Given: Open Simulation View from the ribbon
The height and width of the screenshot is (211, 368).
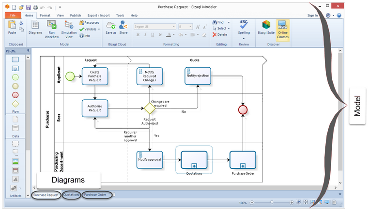Looking at the screenshot, I should click(69, 30).
